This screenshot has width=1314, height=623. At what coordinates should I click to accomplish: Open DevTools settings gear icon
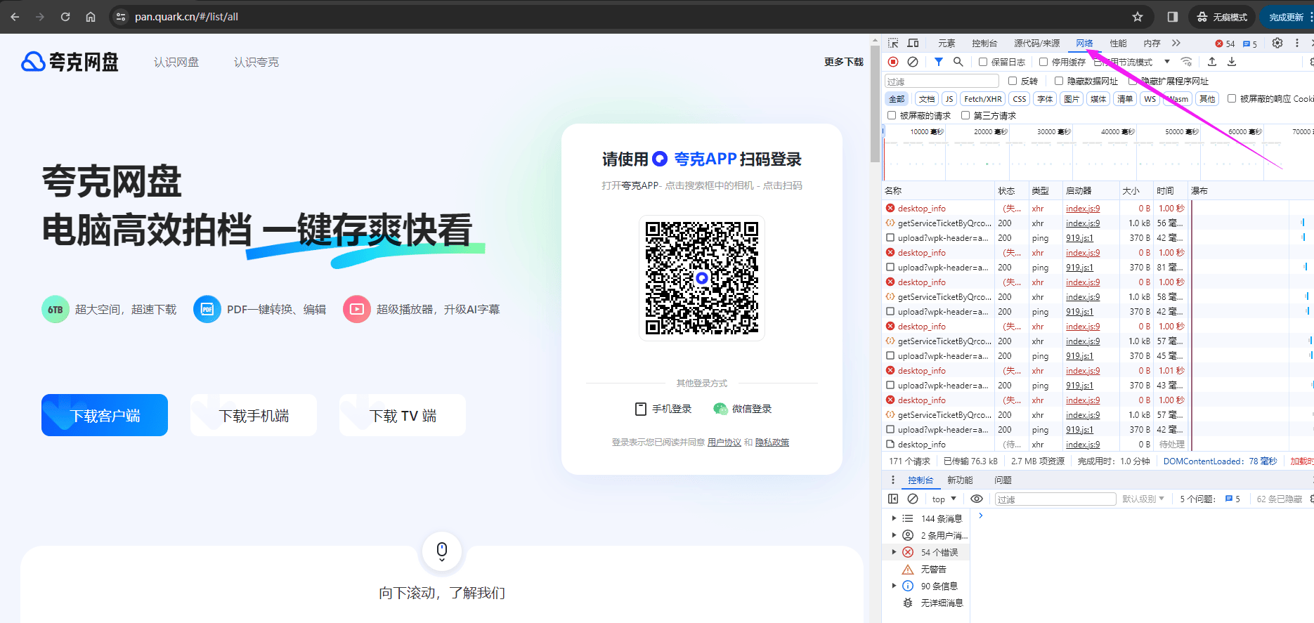(1277, 43)
